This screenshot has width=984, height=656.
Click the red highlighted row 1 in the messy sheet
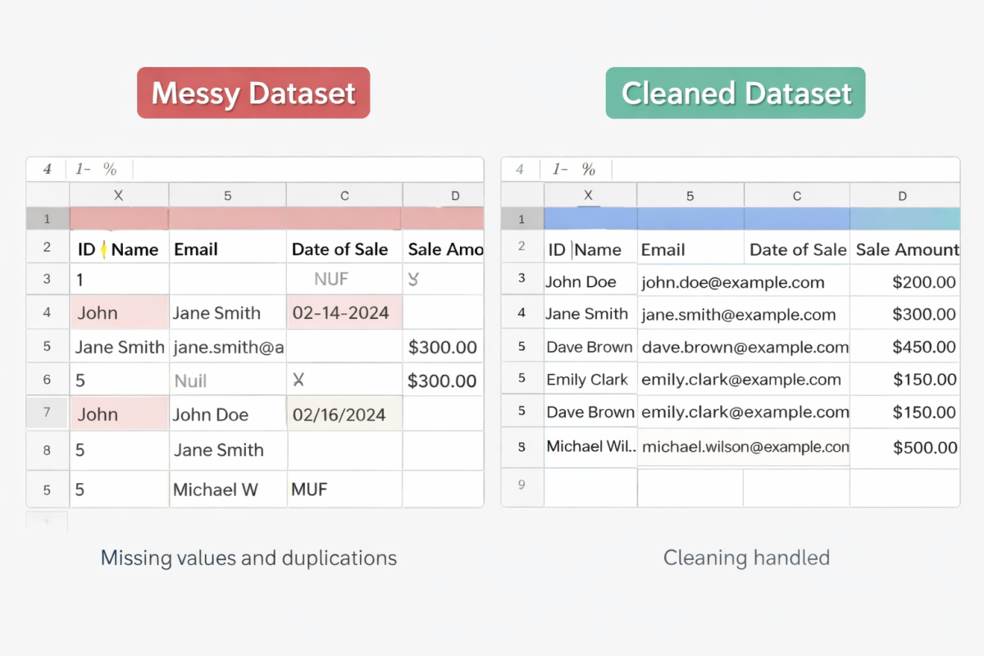point(276,219)
